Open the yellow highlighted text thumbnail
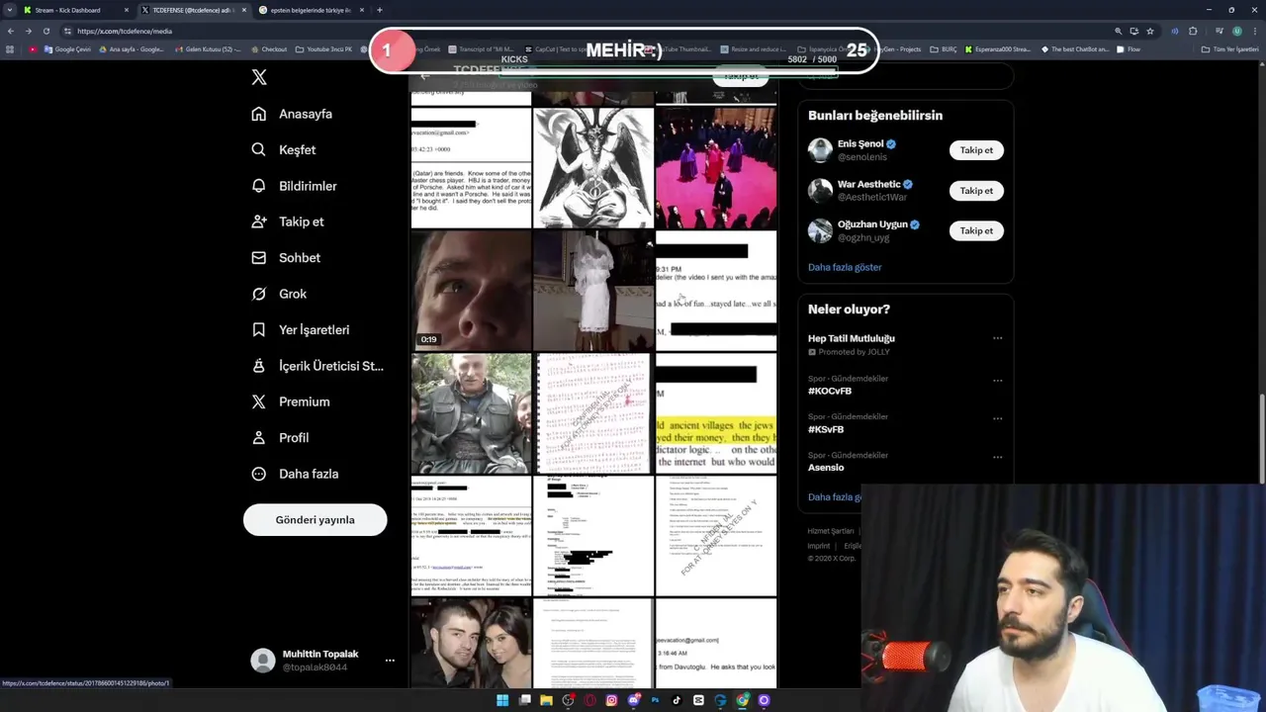Screen dimensions: 1266x712 click(716, 413)
